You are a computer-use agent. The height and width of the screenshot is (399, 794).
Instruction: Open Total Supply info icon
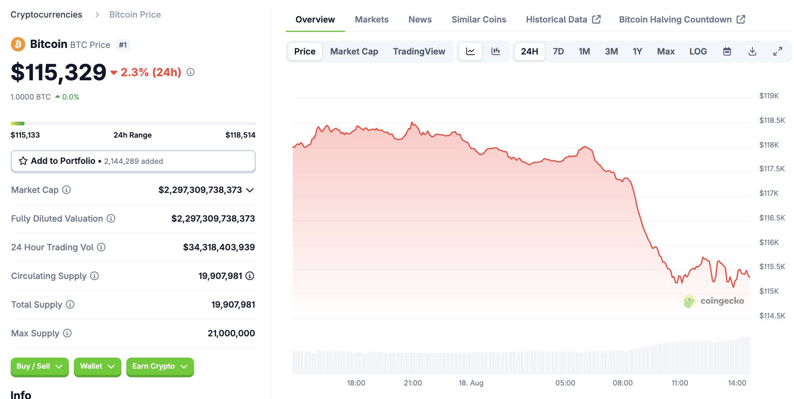[70, 304]
